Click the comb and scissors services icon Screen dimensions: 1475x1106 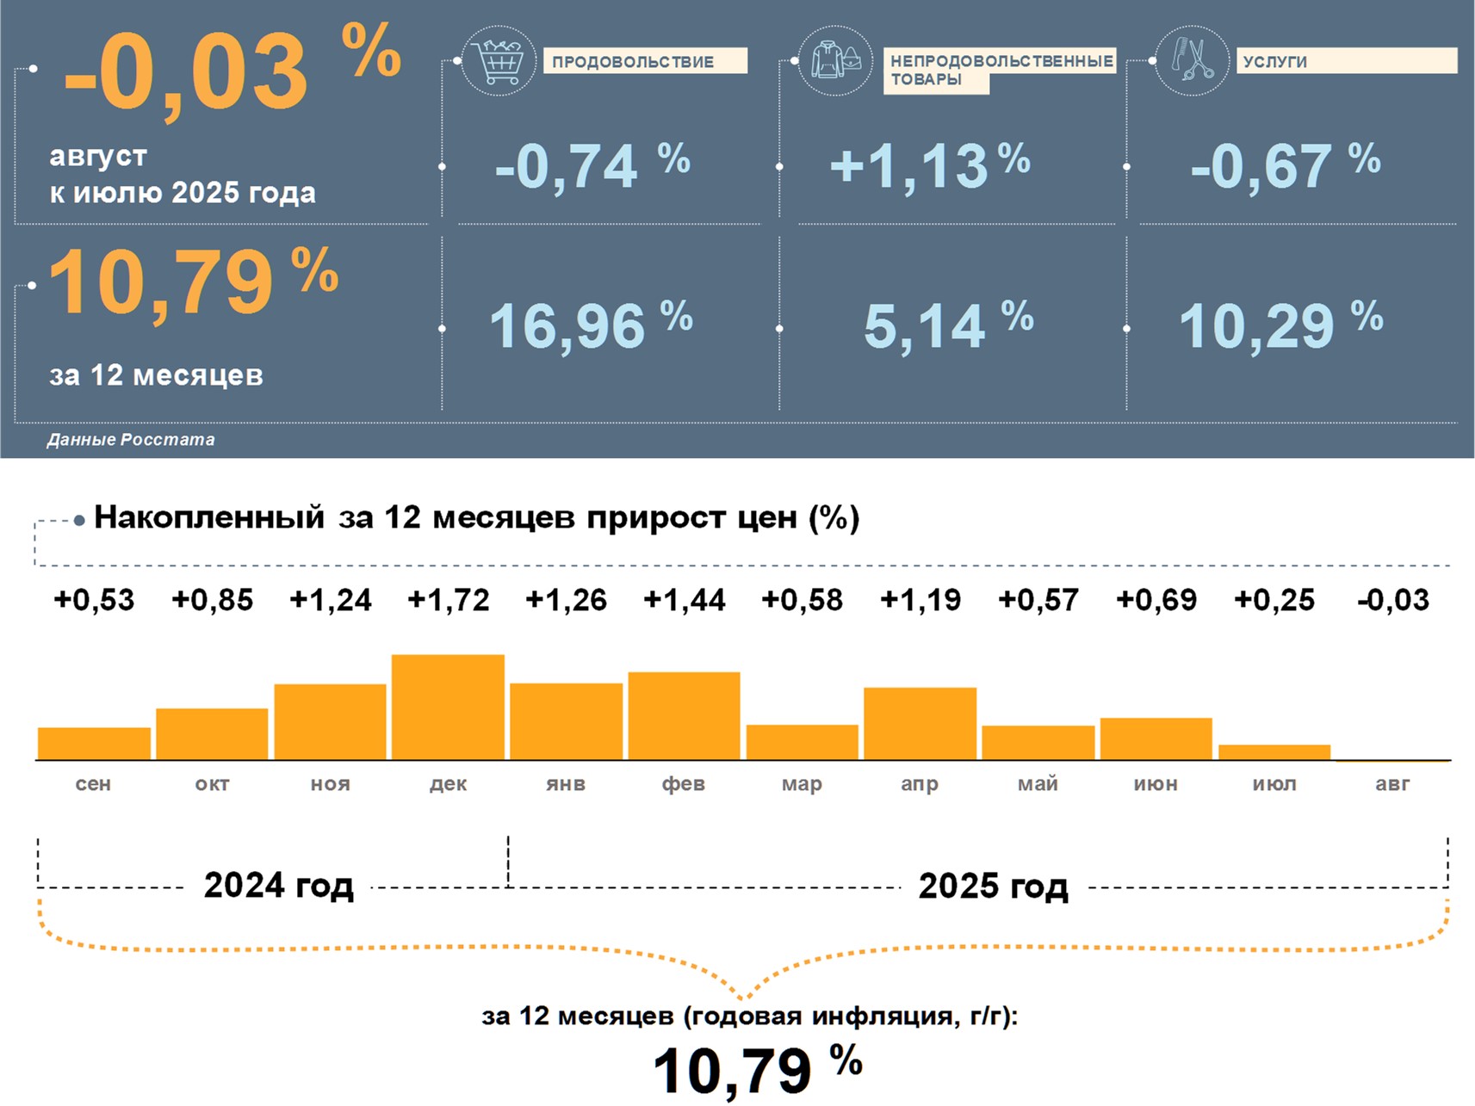pyautogui.click(x=1193, y=60)
